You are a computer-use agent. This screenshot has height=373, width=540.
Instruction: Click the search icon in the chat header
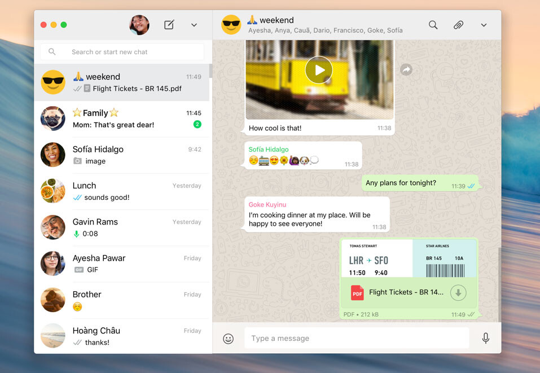pos(433,25)
